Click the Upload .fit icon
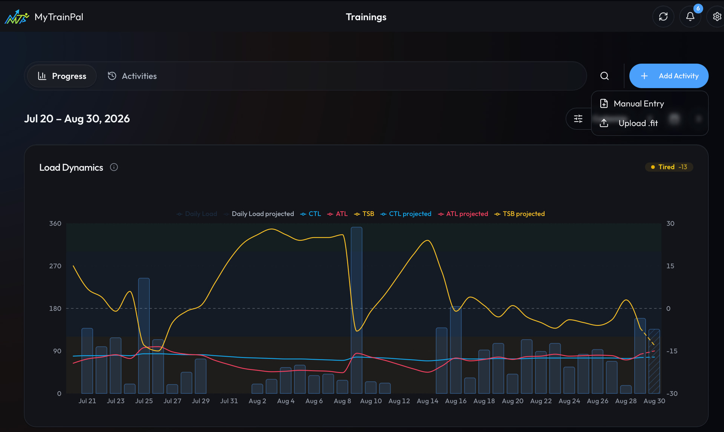Image resolution: width=724 pixels, height=432 pixels. pyautogui.click(x=604, y=123)
